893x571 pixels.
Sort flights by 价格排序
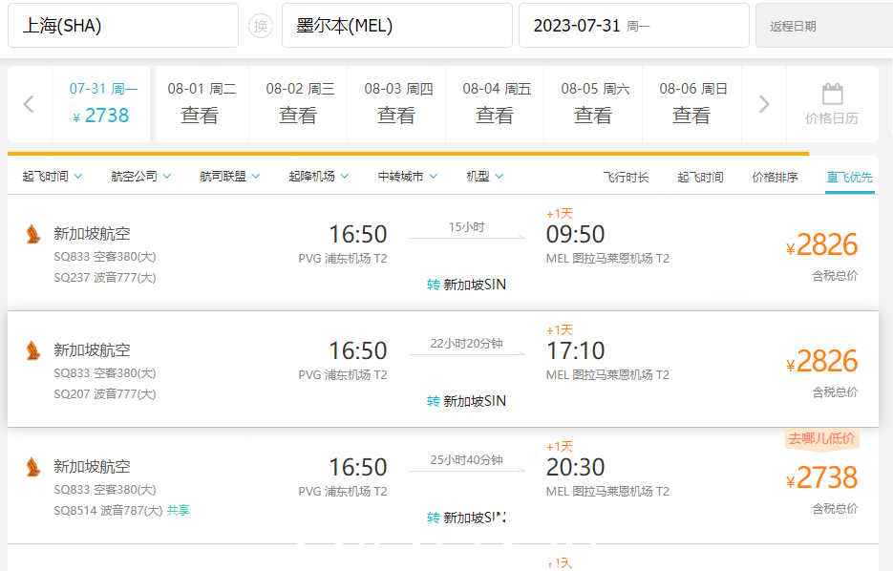click(775, 177)
